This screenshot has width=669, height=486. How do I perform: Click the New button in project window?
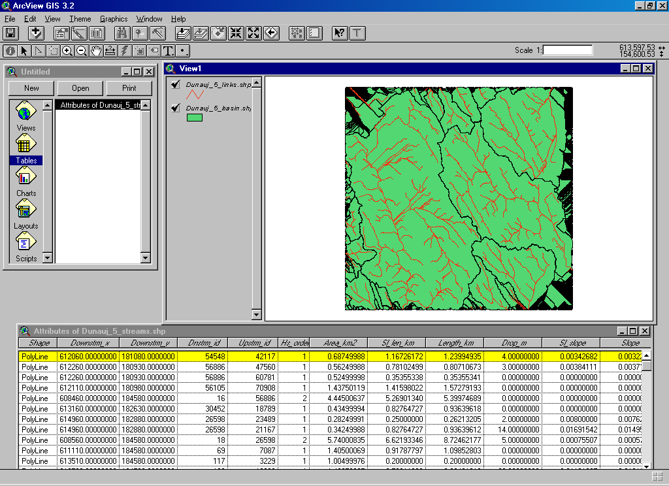point(31,88)
